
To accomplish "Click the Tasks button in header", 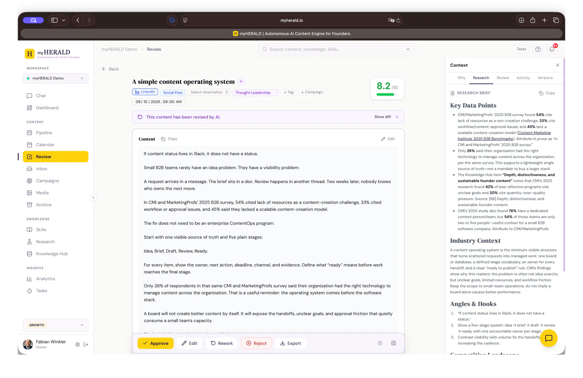I will (x=521, y=49).
